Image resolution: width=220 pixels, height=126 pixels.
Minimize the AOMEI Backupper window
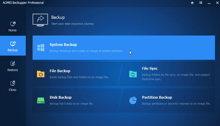pos(209,3)
